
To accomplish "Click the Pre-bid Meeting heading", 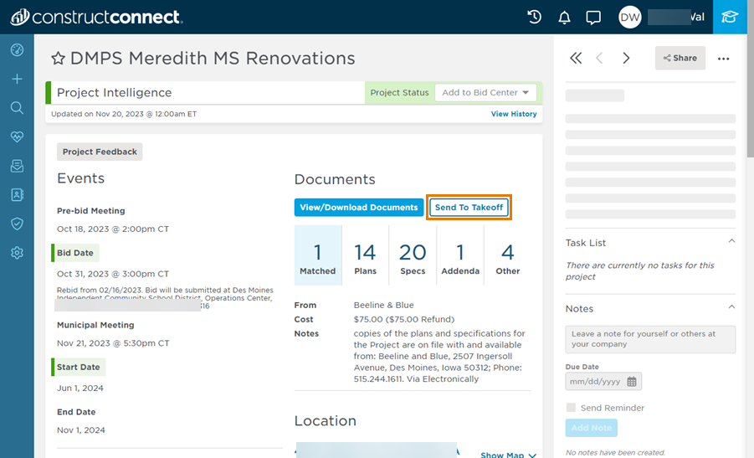I will pyautogui.click(x=91, y=211).
